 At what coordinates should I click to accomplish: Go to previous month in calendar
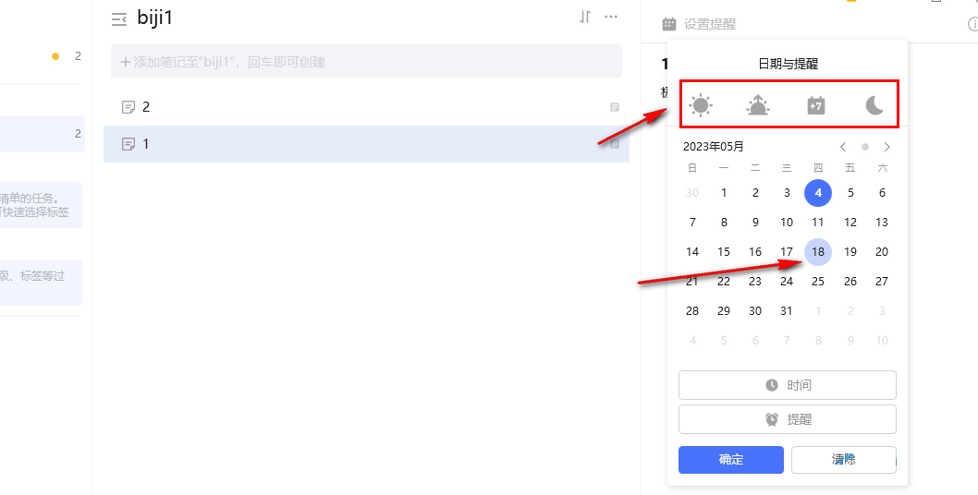(x=843, y=147)
